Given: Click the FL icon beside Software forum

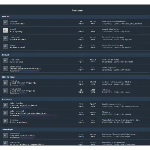Looking at the screenshot, I should (x=5, y=135).
